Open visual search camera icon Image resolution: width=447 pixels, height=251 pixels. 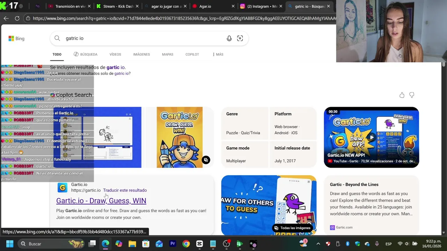point(240,38)
